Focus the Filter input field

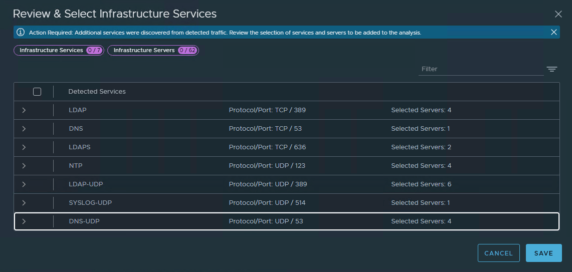tap(481, 69)
